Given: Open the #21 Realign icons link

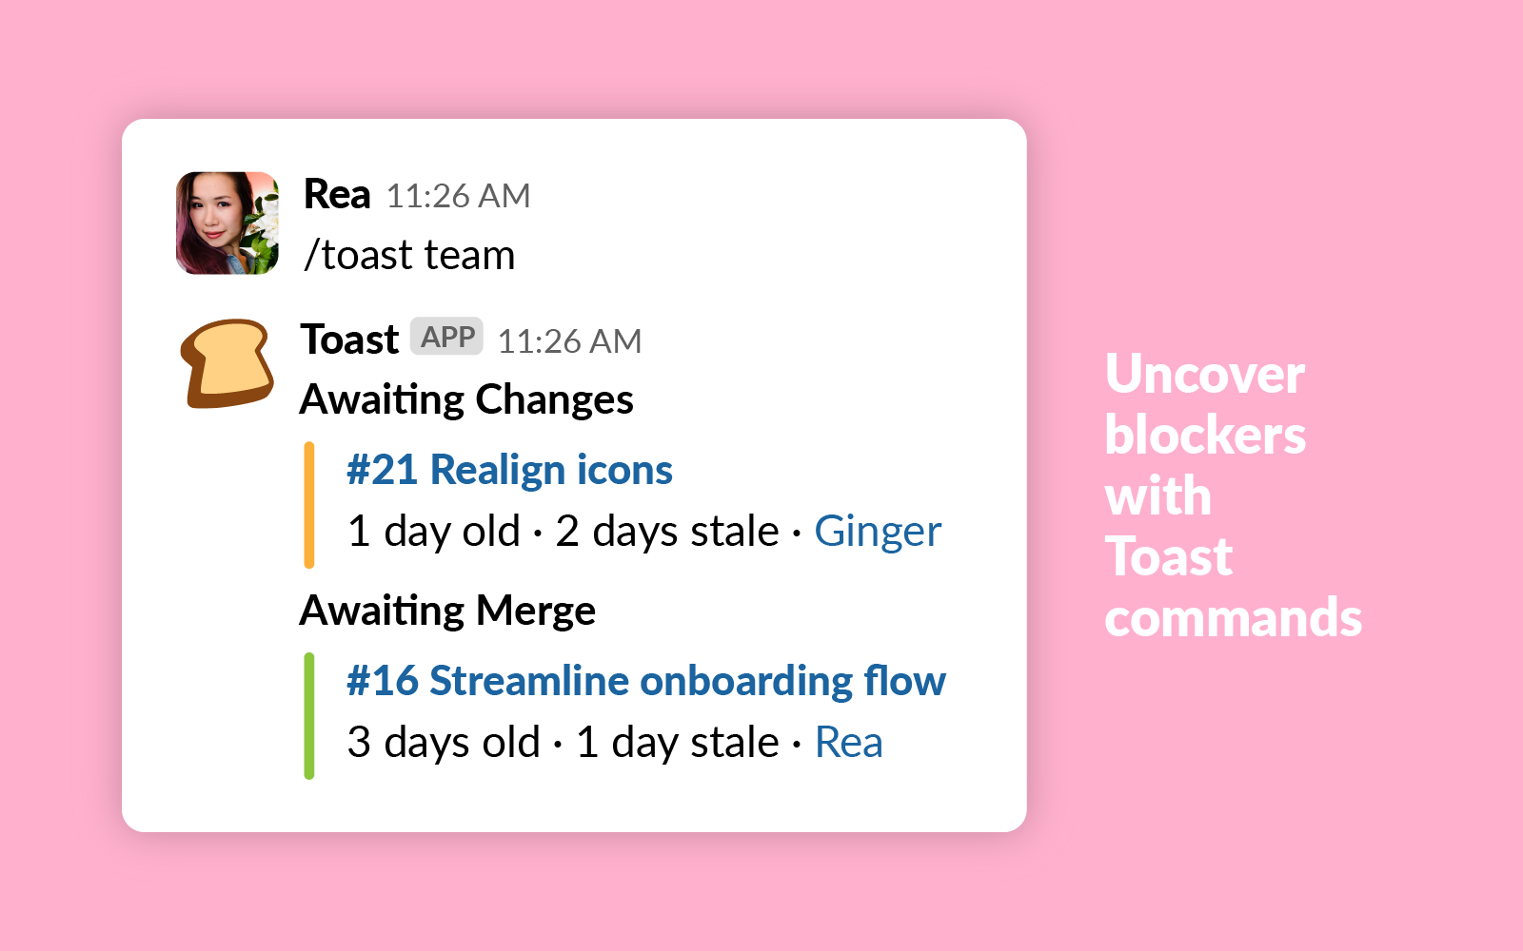Looking at the screenshot, I should (x=509, y=470).
